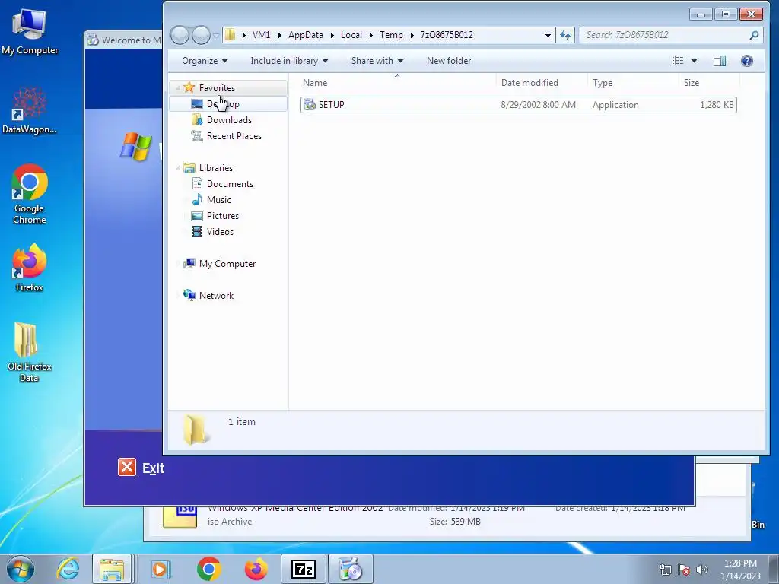The width and height of the screenshot is (779, 584).
Task: Go back in Explorer
Action: pos(180,35)
